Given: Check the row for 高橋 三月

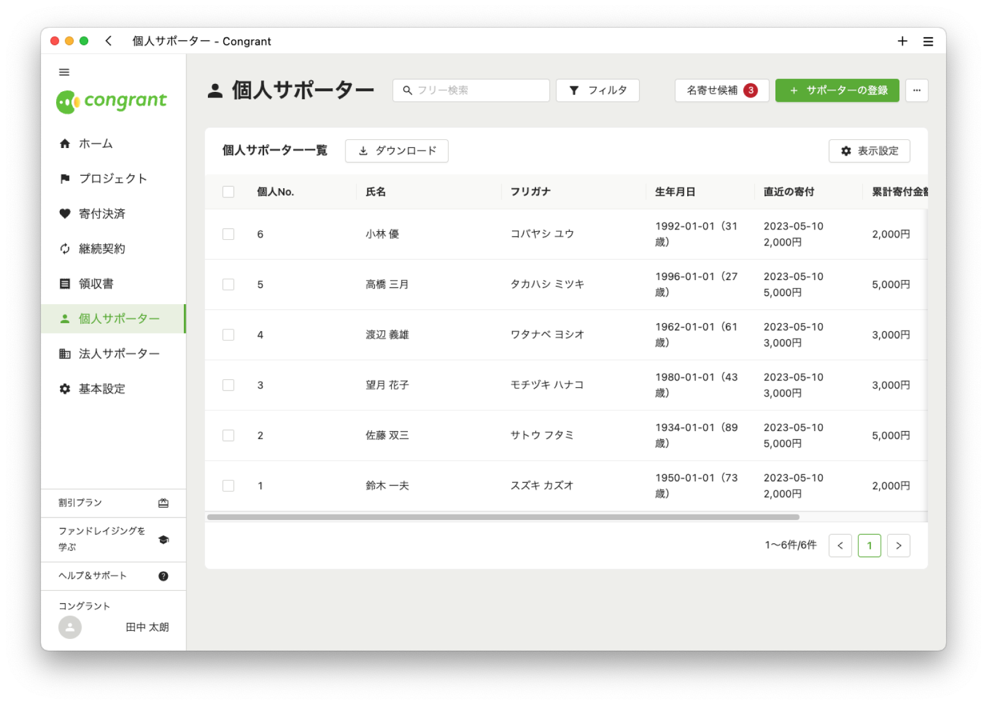Looking at the screenshot, I should pyautogui.click(x=228, y=284).
